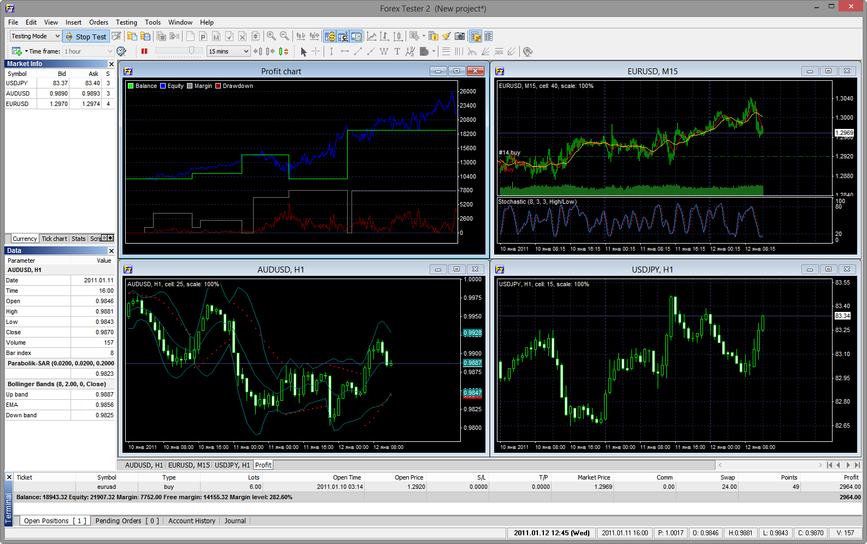Take a chart screenshot with the camera icon
The image size is (867, 544).
pos(460,36)
